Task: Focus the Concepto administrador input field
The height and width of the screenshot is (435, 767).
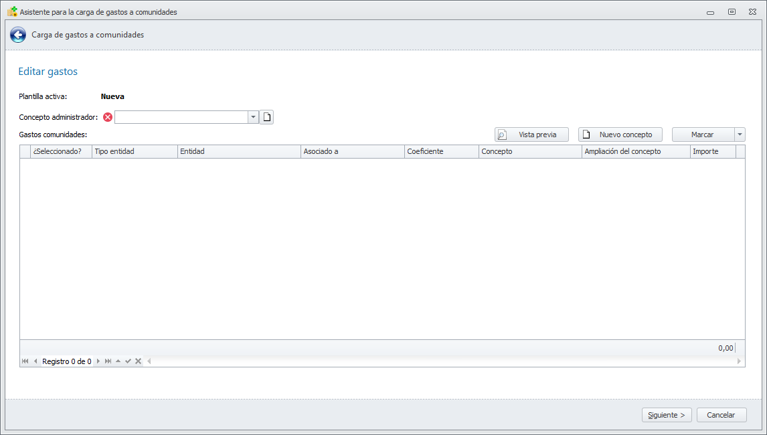Action: pyautogui.click(x=181, y=117)
